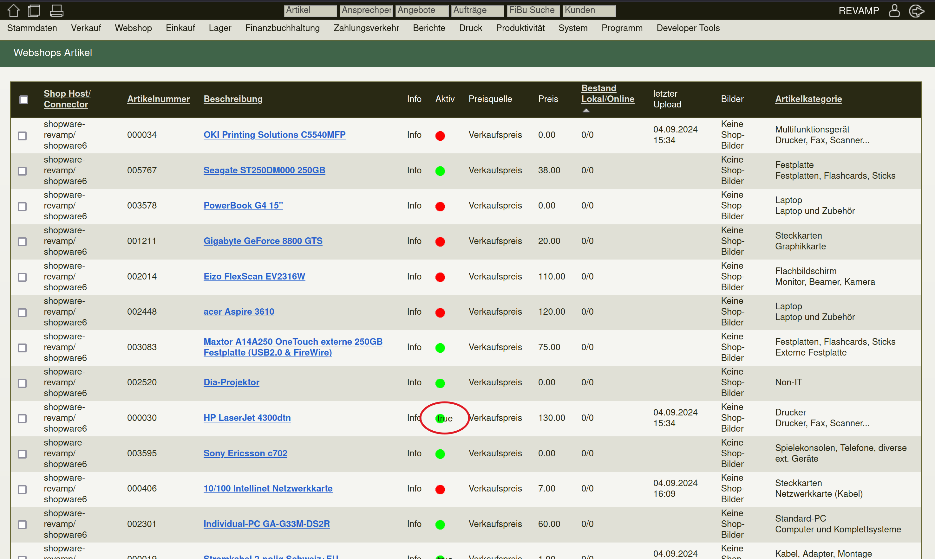935x559 pixels.
Task: Click red status dot for PowerBook G4
Action: (x=440, y=206)
